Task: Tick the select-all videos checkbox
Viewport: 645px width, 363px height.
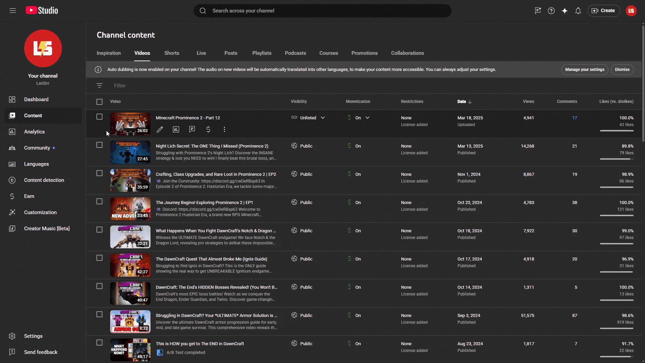Action: pyautogui.click(x=99, y=102)
